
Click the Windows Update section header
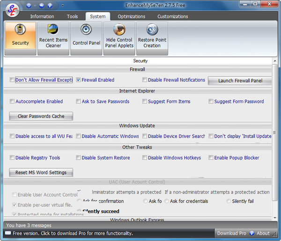[137, 126]
